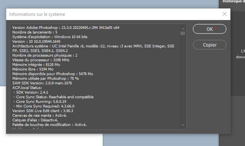The height and width of the screenshot is (146, 245).
Task: Click the Historique panel tab behind the dialog
Action: click(233, 2)
